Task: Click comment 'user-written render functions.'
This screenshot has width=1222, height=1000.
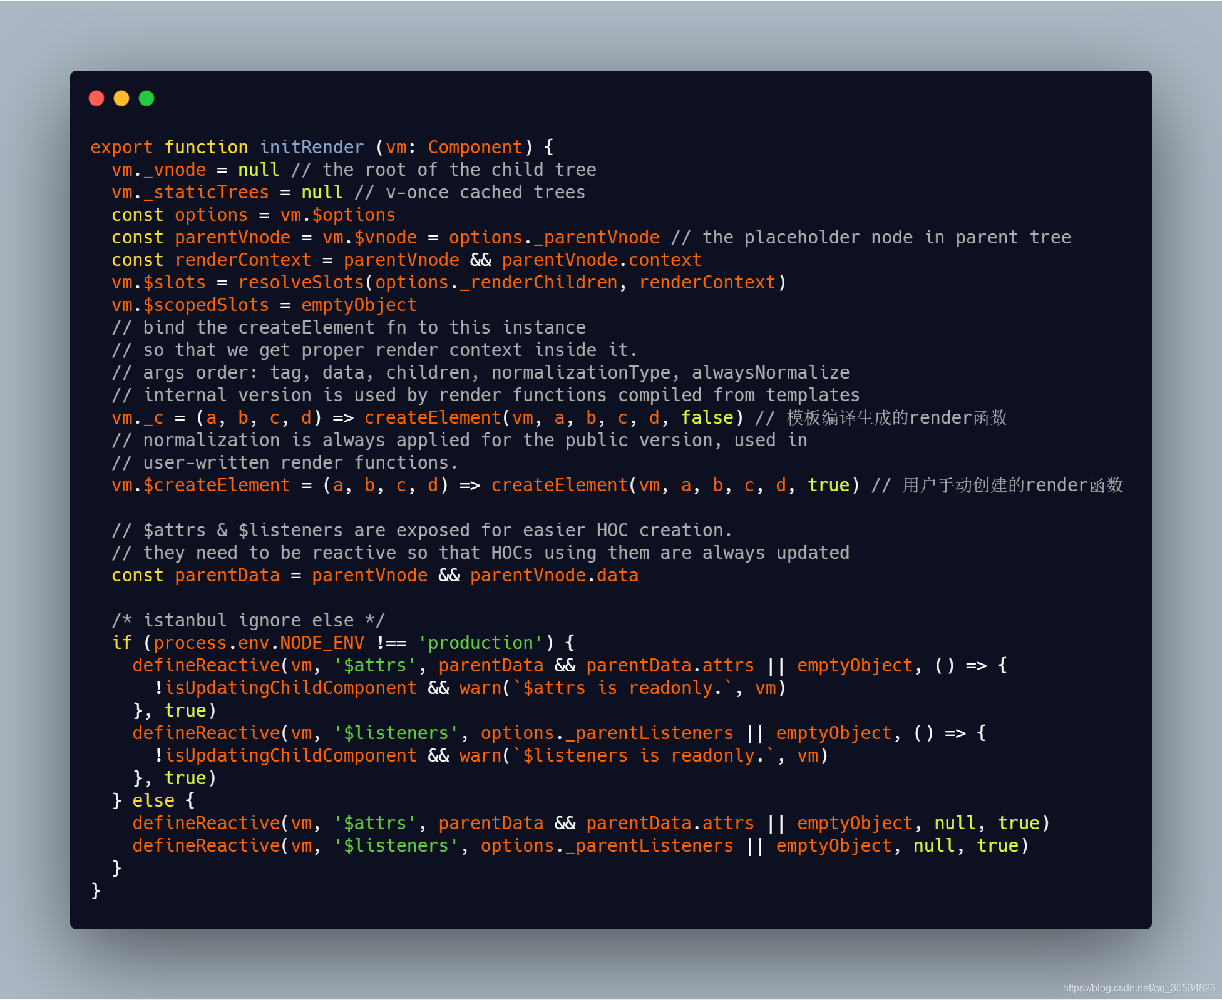Action: point(285,462)
